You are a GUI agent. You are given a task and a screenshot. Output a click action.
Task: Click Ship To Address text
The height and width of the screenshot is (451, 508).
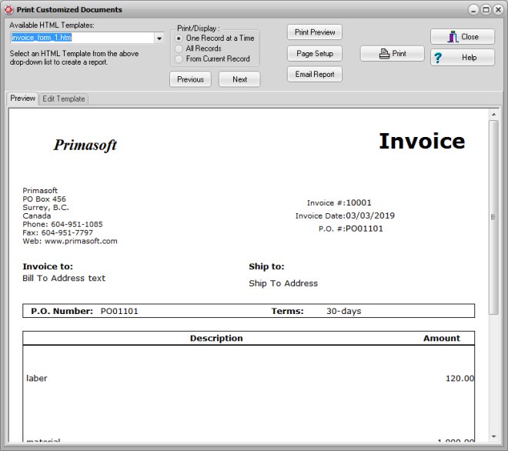click(x=283, y=283)
